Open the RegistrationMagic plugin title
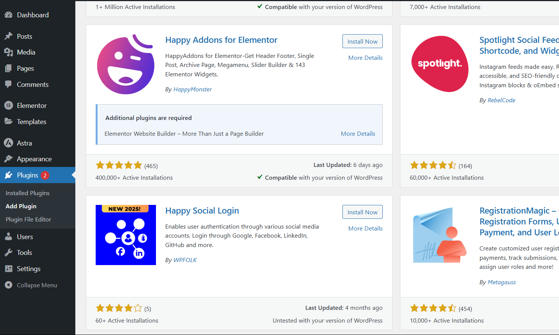 pos(519,221)
